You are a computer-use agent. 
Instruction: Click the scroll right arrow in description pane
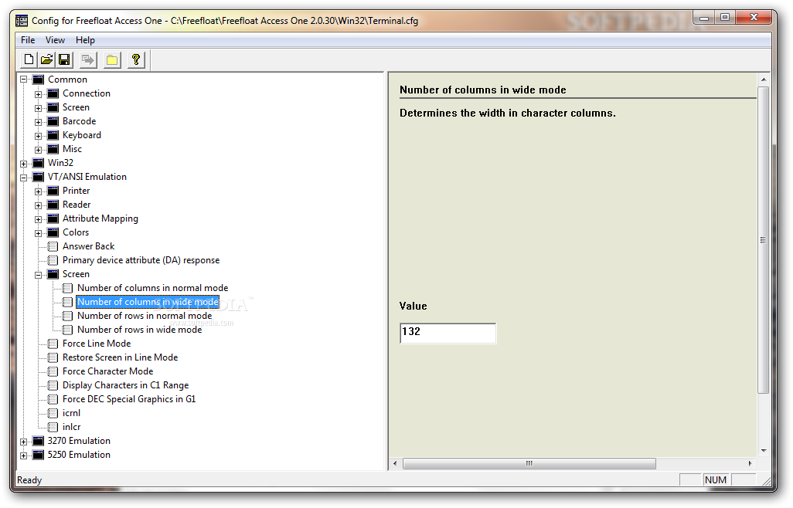[750, 463]
